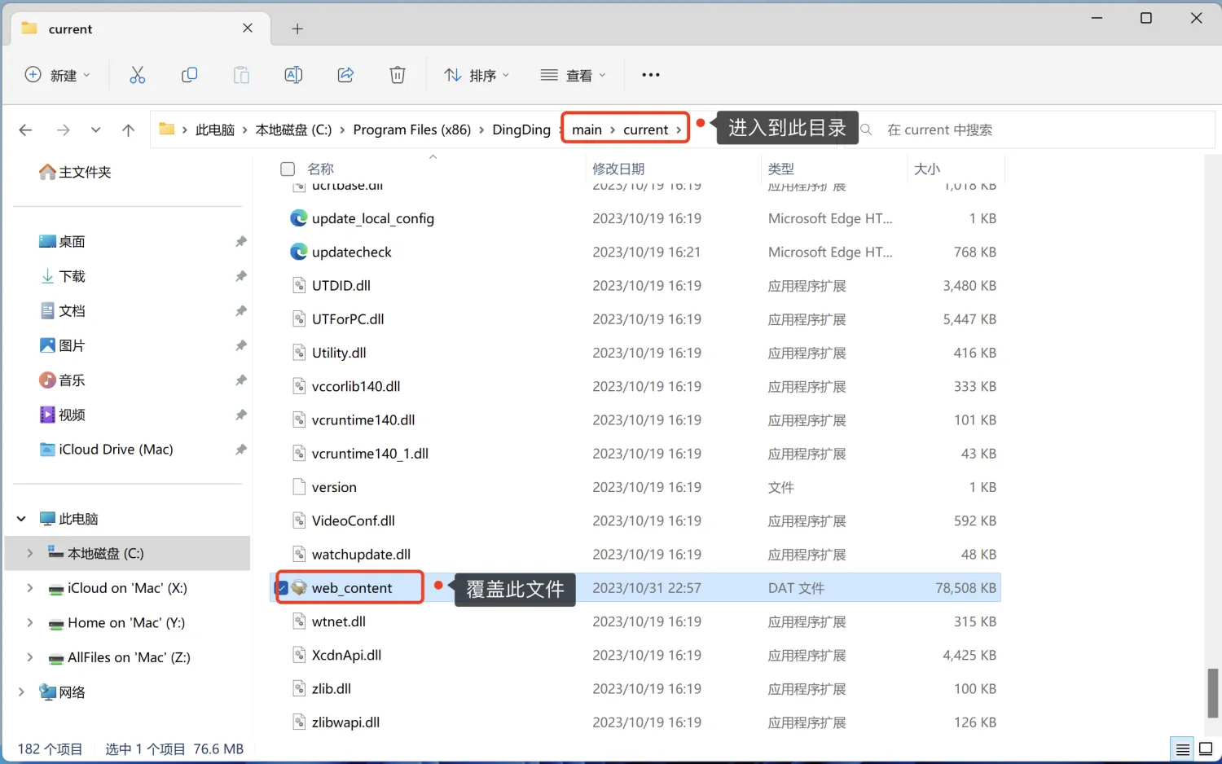
Task: Select the vccorlib140.dll file
Action: click(356, 386)
